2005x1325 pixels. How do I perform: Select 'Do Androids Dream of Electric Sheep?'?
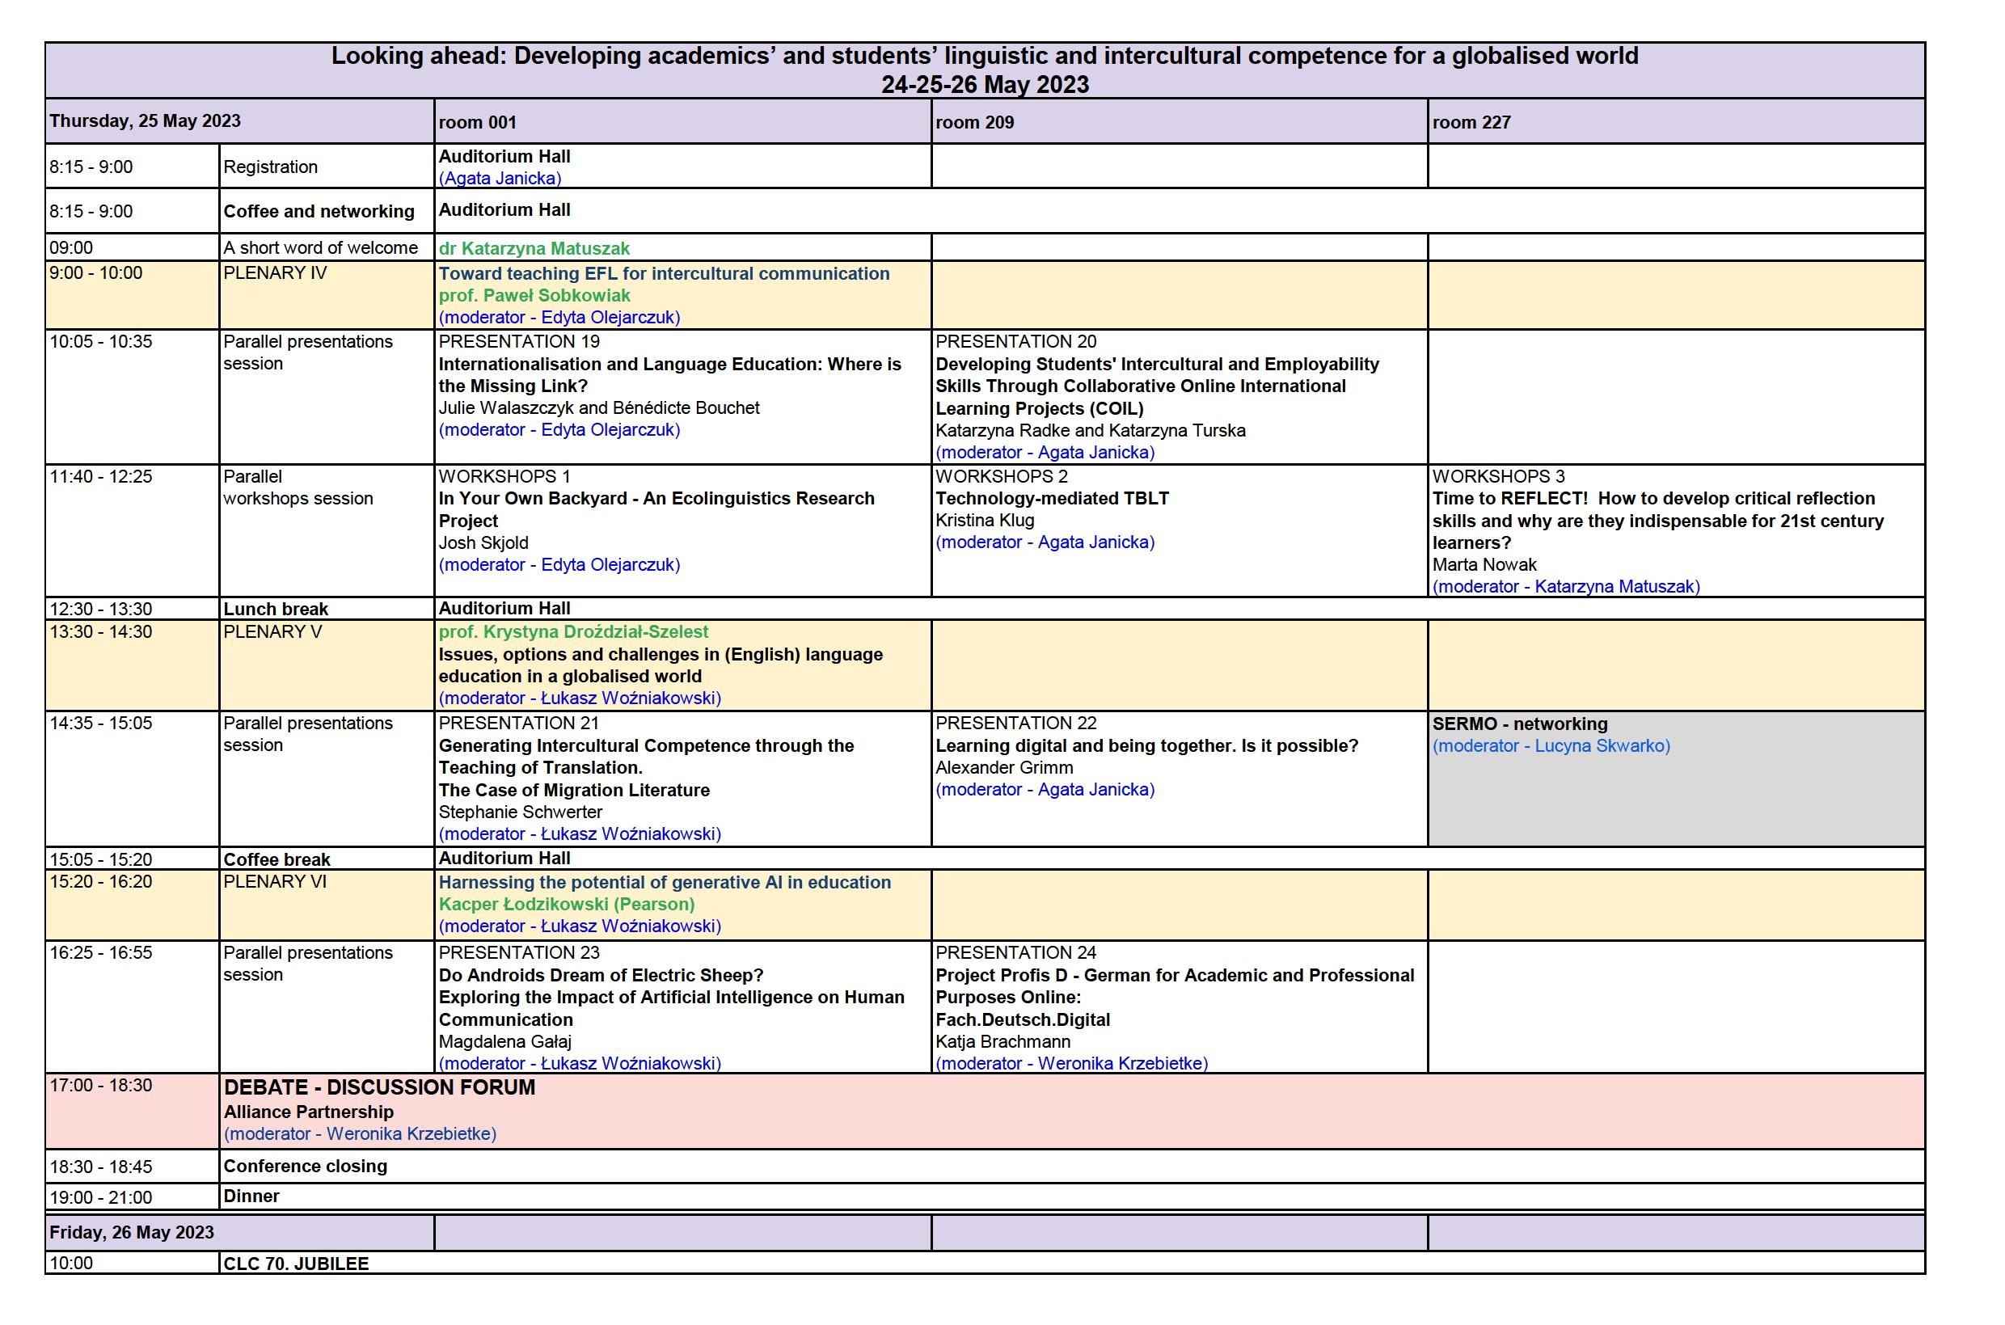point(601,975)
